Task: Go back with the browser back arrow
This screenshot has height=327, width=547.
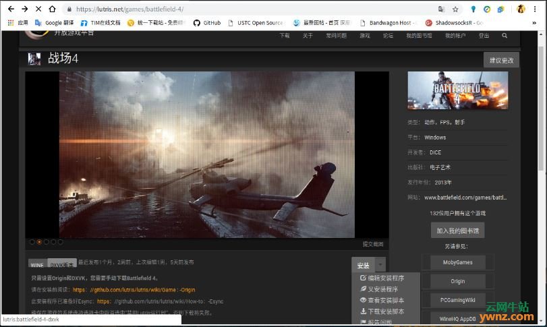Action: point(11,9)
